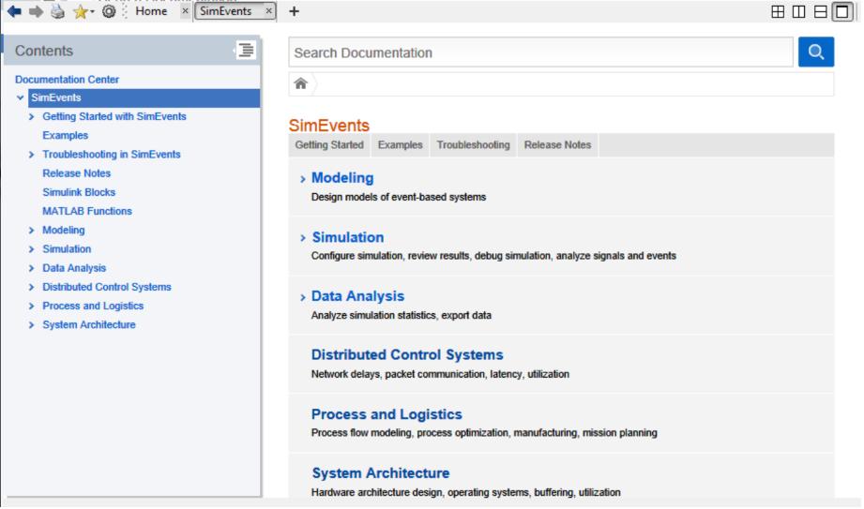Go forward with the gray right arrow
864x509 pixels.
coord(36,11)
